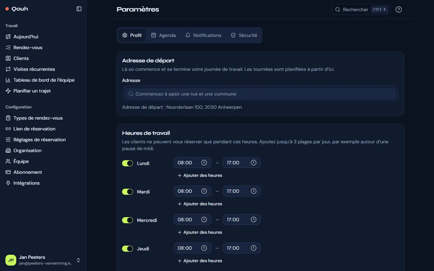Switch off the Jeudi toggle
The width and height of the screenshot is (434, 271).
127,249
